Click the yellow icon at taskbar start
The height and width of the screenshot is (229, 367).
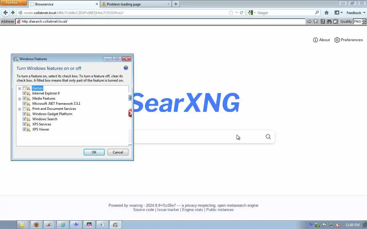(x=23, y=225)
